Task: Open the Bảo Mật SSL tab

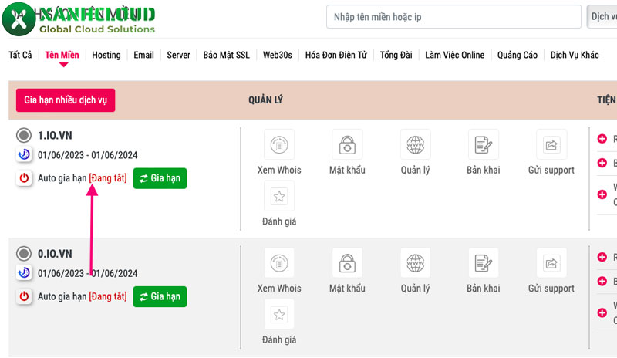Action: pyautogui.click(x=227, y=56)
